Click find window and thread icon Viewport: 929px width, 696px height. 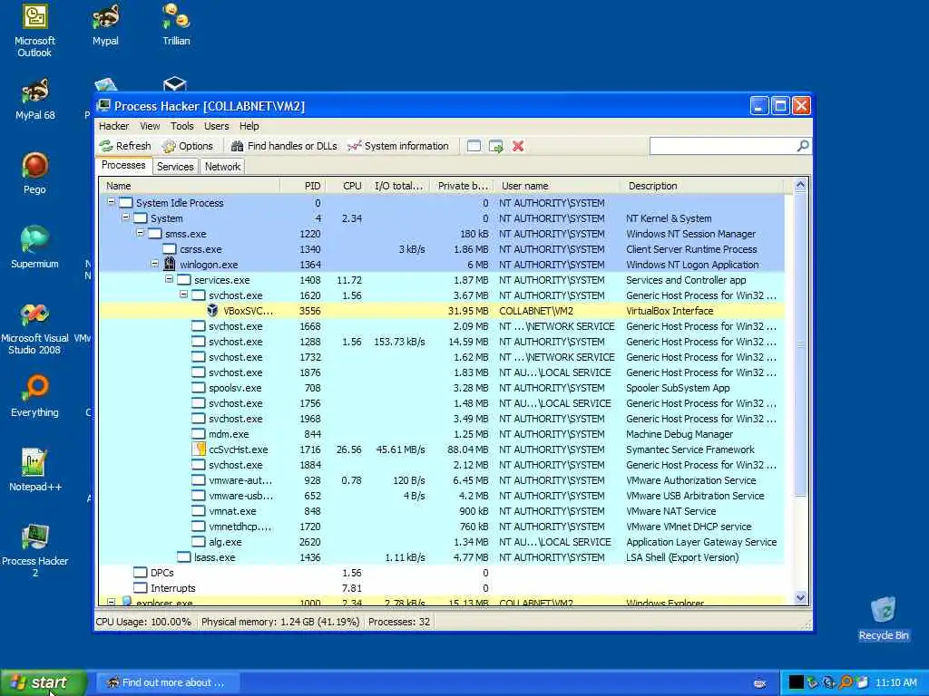pos(496,146)
